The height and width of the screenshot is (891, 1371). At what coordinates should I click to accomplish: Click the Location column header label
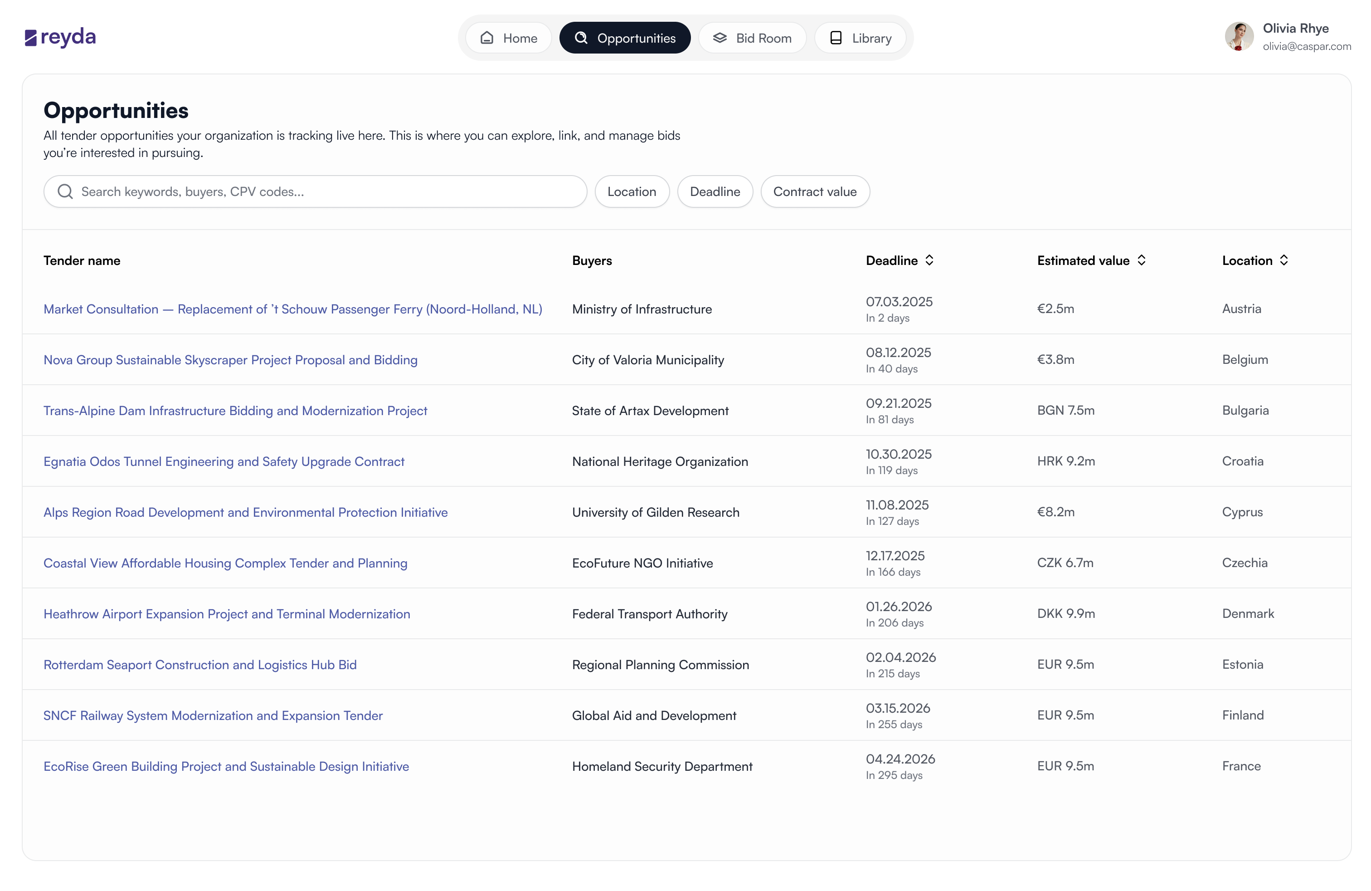click(x=1247, y=260)
